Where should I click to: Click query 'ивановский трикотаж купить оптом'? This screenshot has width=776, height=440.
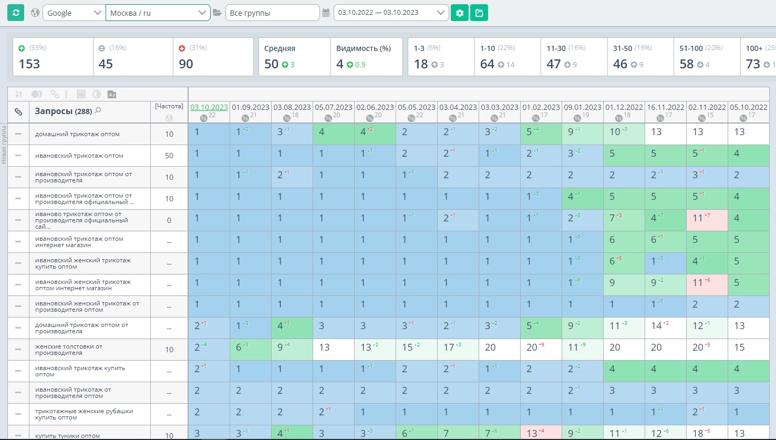click(80, 371)
